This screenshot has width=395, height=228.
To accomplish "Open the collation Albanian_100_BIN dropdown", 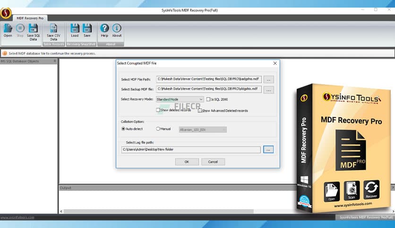I will click(203, 130).
